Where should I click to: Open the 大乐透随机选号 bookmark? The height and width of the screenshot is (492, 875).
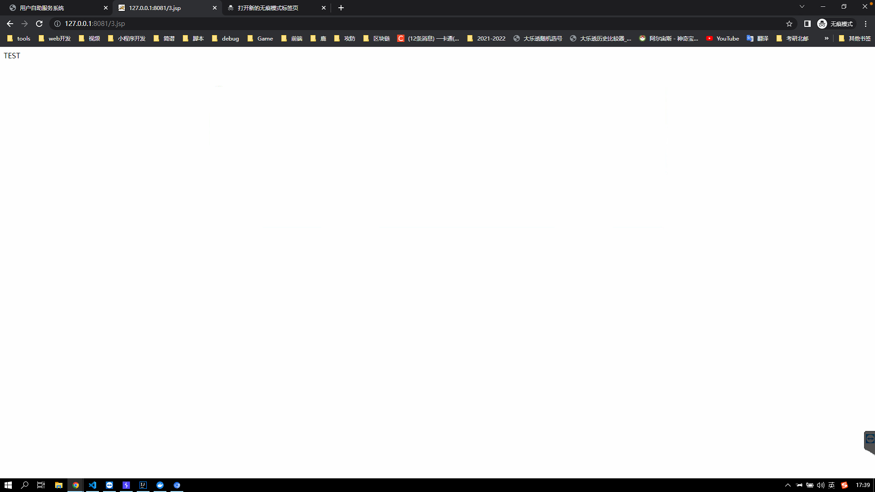pos(538,39)
